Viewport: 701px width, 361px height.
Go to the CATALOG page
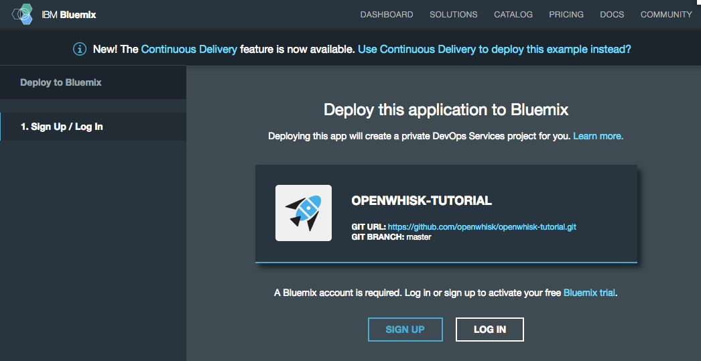click(513, 15)
